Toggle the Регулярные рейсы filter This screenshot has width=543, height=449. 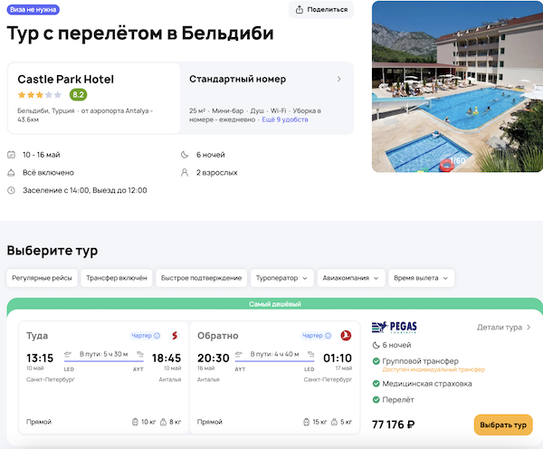(x=41, y=278)
